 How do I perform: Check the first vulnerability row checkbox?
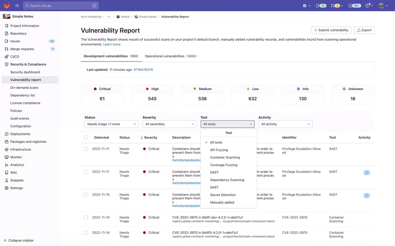(85, 149)
